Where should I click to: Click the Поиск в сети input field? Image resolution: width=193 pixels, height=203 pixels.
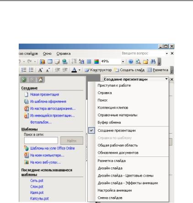(41, 141)
